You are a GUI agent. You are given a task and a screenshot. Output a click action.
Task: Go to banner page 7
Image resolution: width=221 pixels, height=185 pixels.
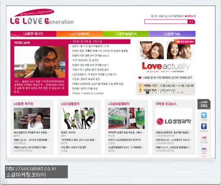[x=169, y=92]
